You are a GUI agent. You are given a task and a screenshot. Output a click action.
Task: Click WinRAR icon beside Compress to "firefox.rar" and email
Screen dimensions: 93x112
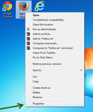click(28, 48)
